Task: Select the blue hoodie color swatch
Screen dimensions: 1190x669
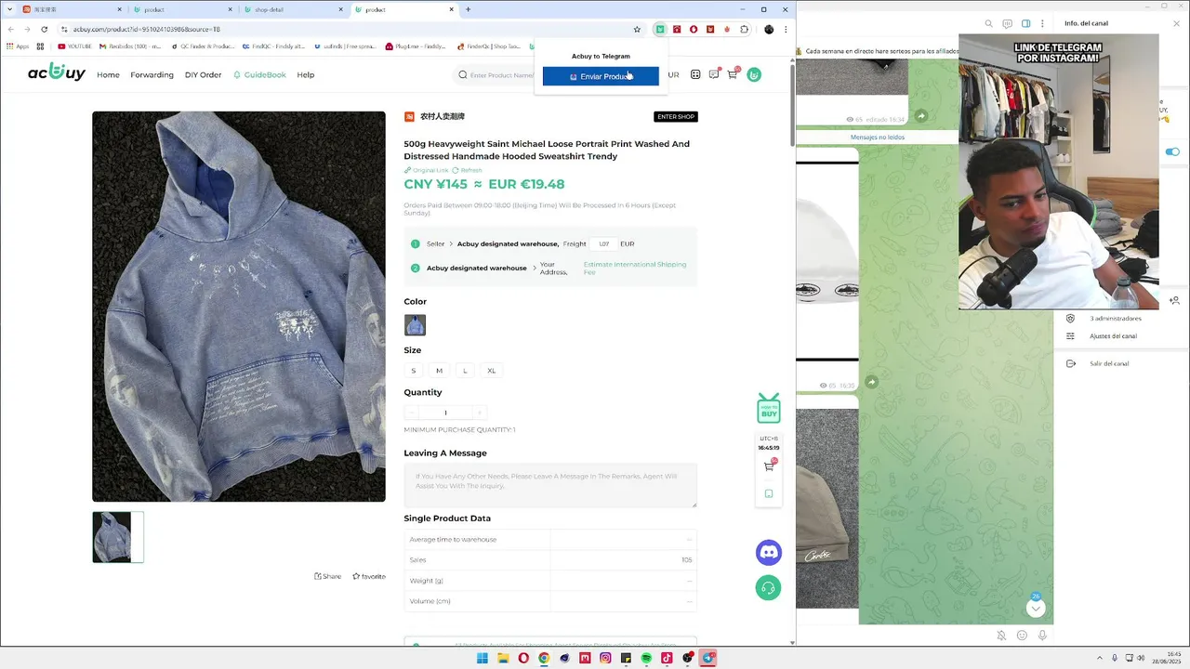Action: [415, 325]
